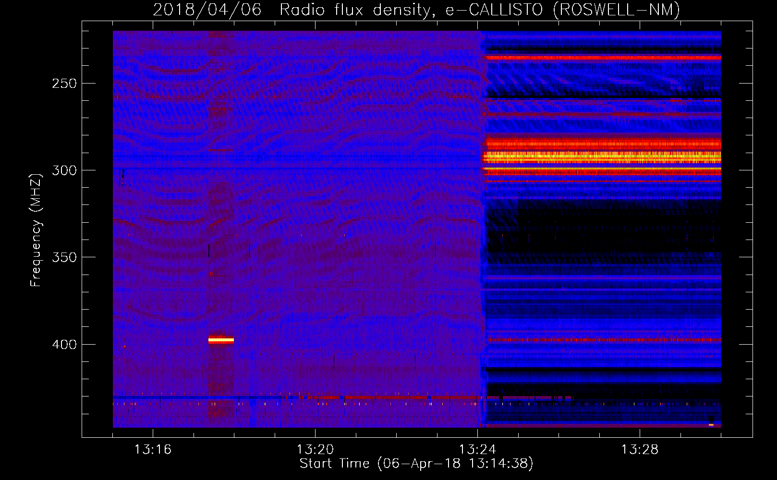
Task: Click the bright yellow burst near 400 MHz
Action: coord(221,340)
